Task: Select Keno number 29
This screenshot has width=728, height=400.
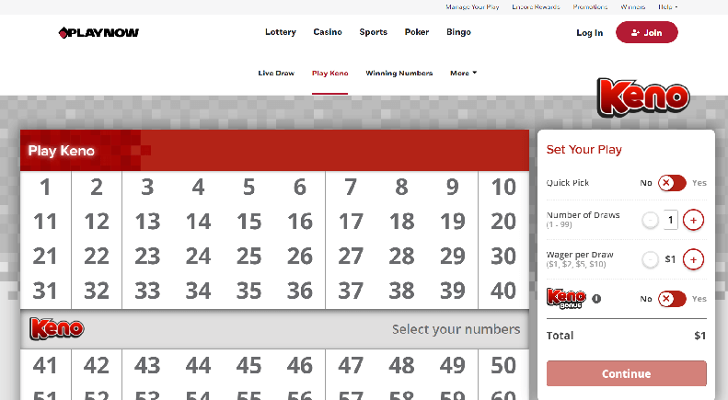Action: click(x=452, y=257)
